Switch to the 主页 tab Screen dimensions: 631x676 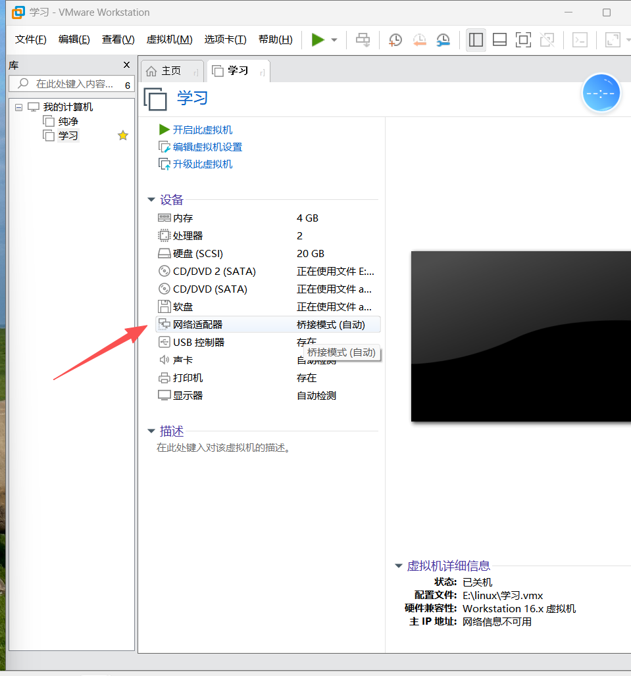(x=171, y=71)
